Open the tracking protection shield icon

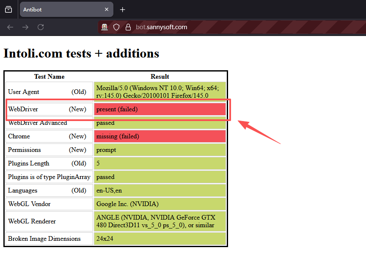pos(116,27)
